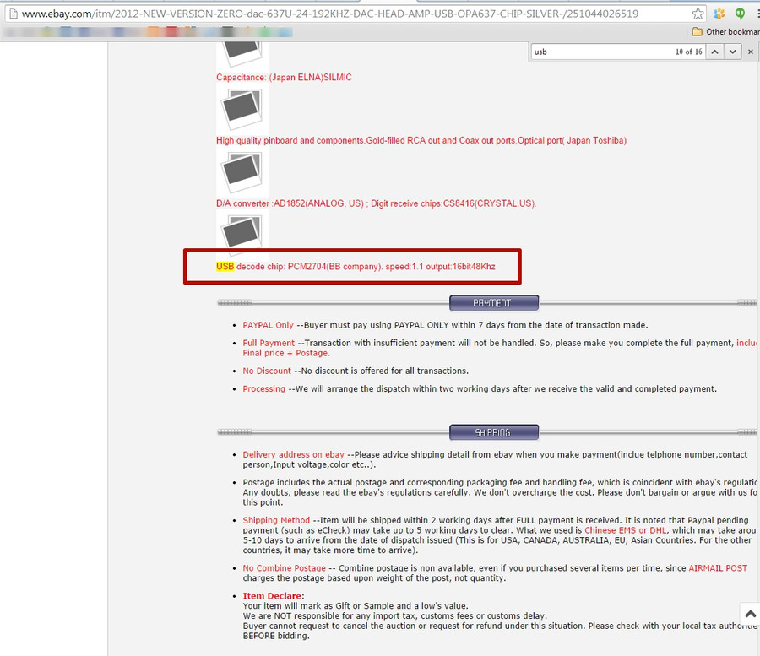Screen dimensions: 760x656
Task: Click the 'Final price + Postage.' text
Action: (x=286, y=353)
